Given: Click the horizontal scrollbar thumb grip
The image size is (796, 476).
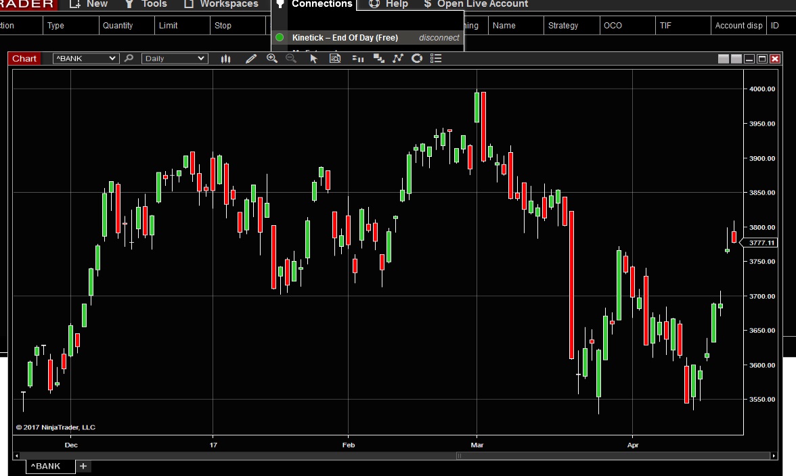Looking at the screenshot, I should click(x=459, y=456).
